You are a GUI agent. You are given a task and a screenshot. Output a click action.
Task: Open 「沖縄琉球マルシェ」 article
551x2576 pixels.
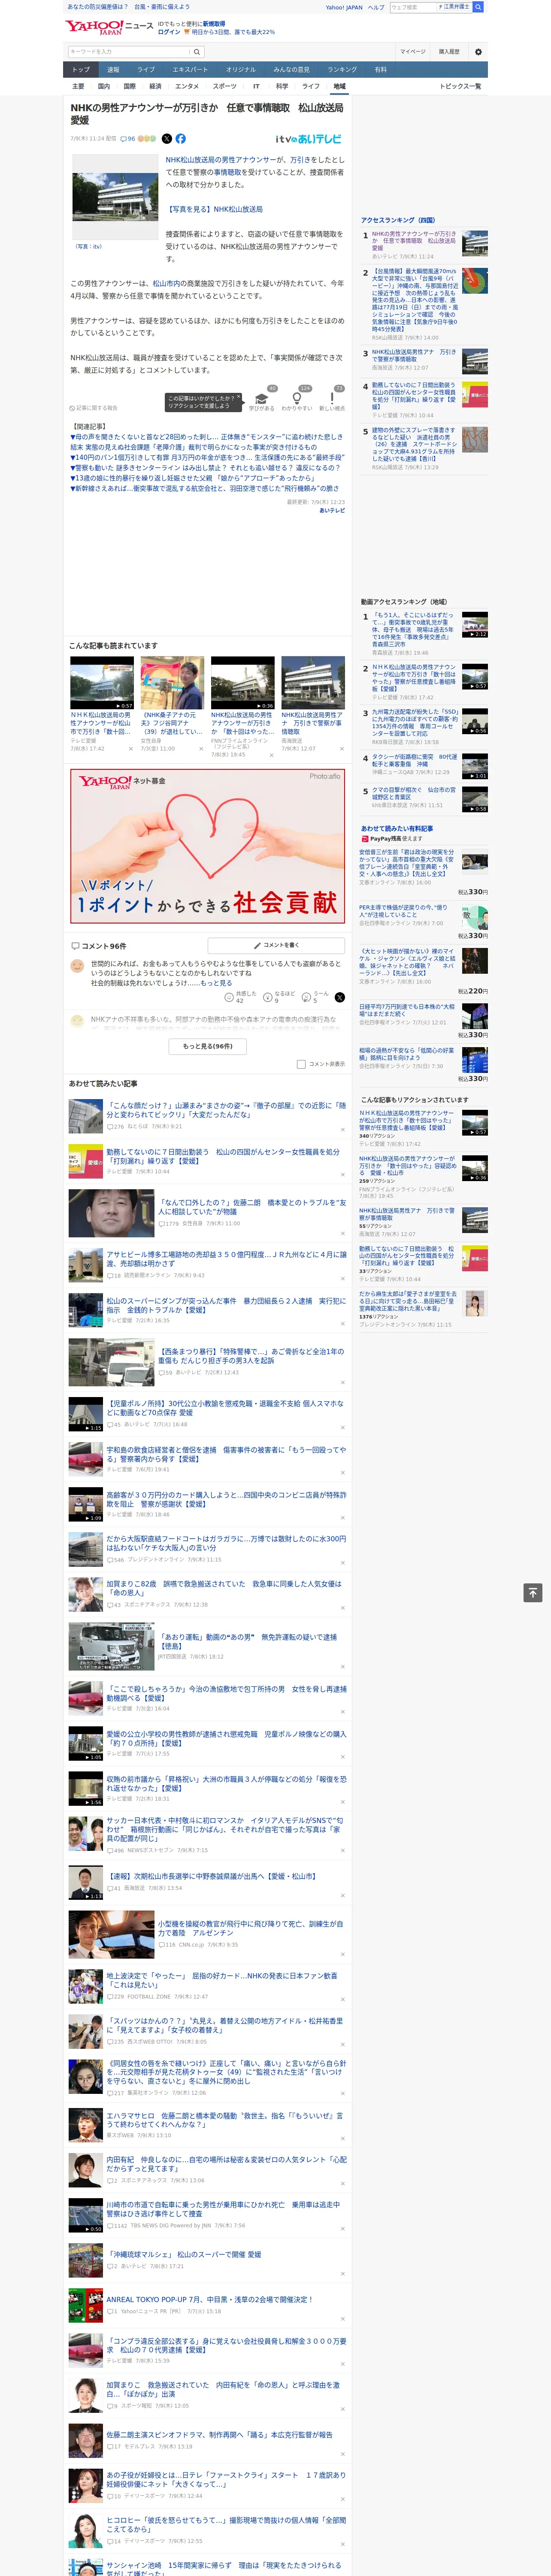click(184, 2254)
